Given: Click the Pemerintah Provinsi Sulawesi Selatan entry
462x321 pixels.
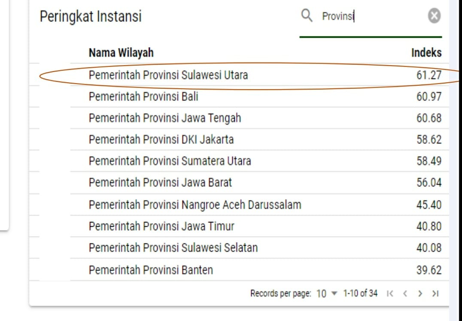Looking at the screenshot, I should click(173, 248).
